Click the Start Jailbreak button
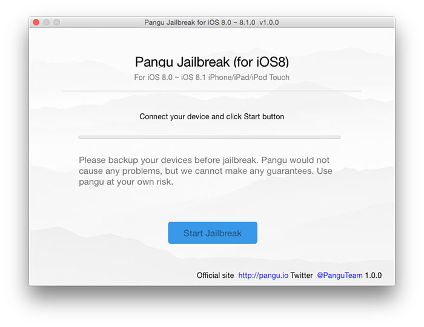Image resolution: width=424 pixels, height=327 pixels. click(213, 233)
